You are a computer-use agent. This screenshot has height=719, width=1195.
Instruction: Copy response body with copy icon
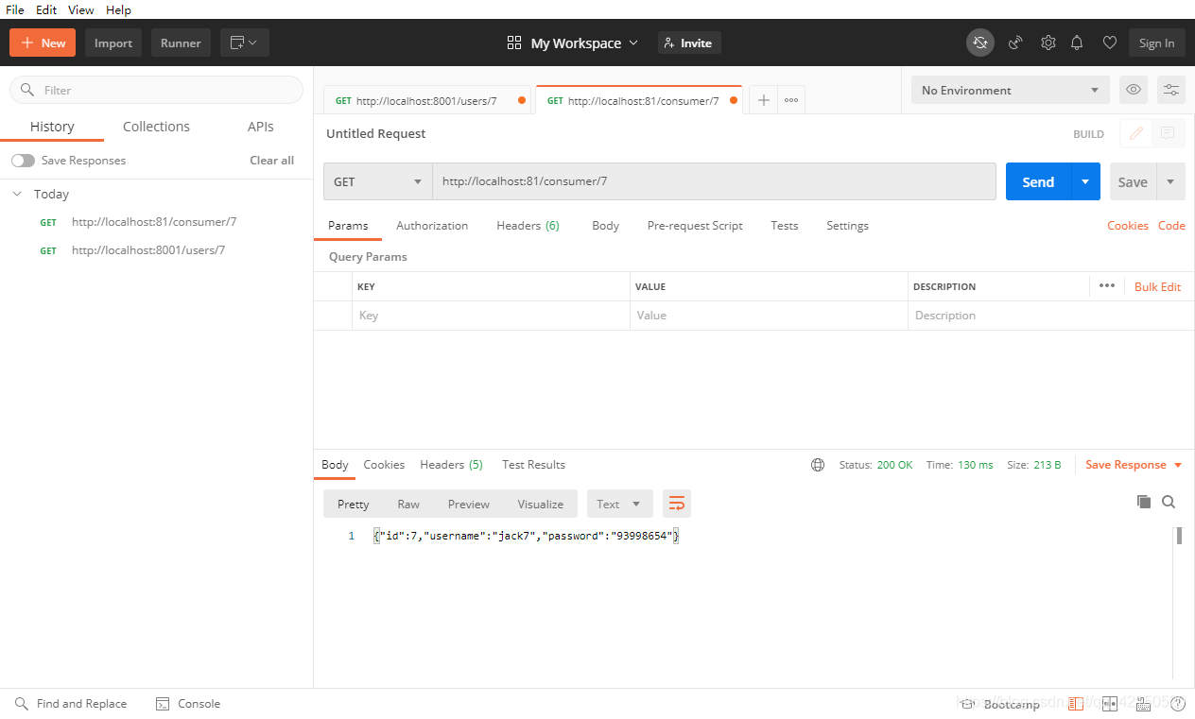[x=1144, y=502]
